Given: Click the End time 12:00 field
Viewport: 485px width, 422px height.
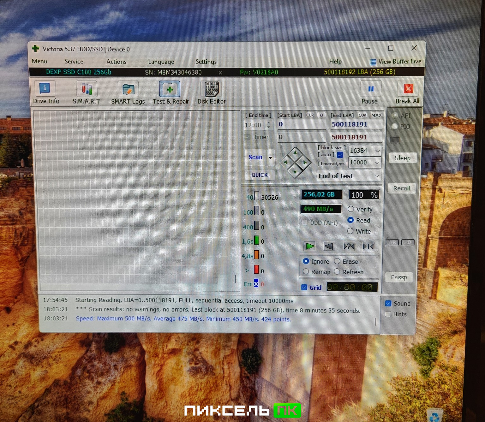Looking at the screenshot, I should click(x=255, y=125).
